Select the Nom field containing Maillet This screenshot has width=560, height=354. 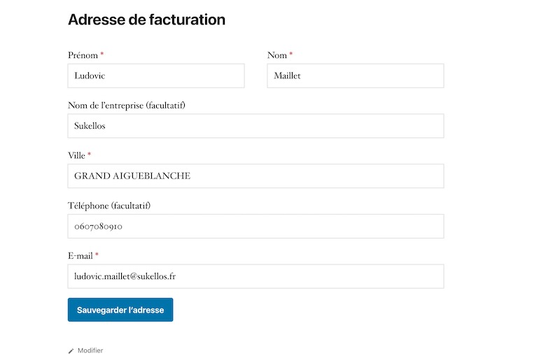point(356,76)
